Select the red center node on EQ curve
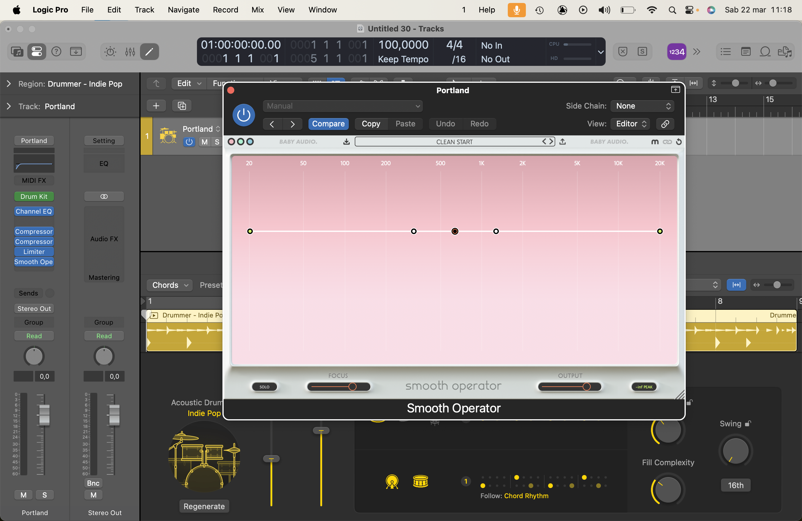Image resolution: width=802 pixels, height=521 pixels. pos(455,231)
